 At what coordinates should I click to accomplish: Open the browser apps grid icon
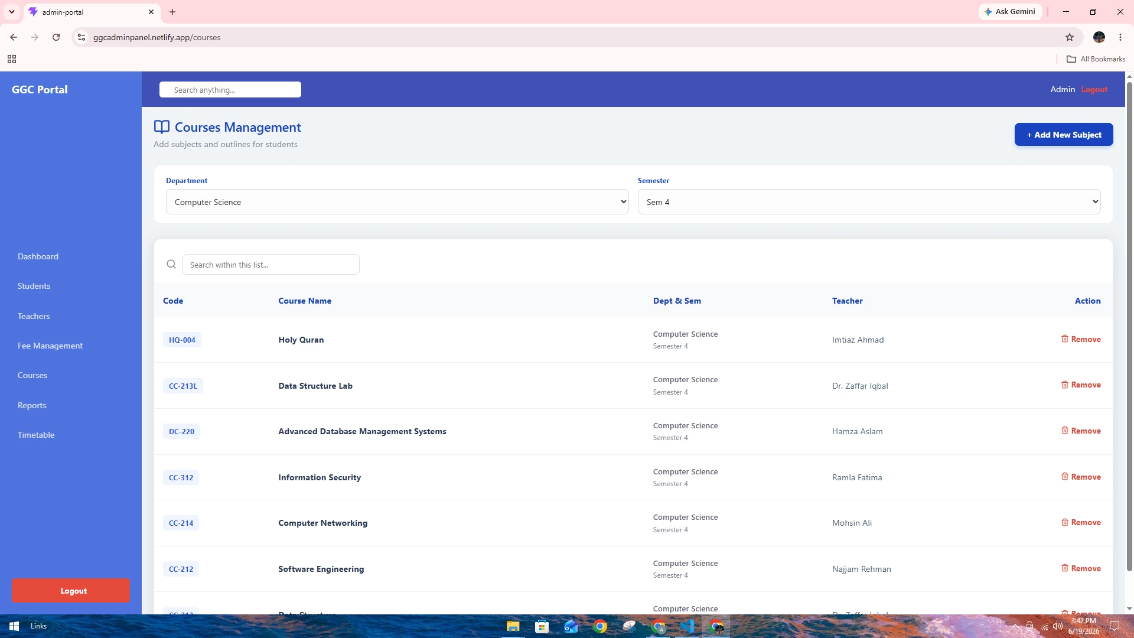click(12, 59)
